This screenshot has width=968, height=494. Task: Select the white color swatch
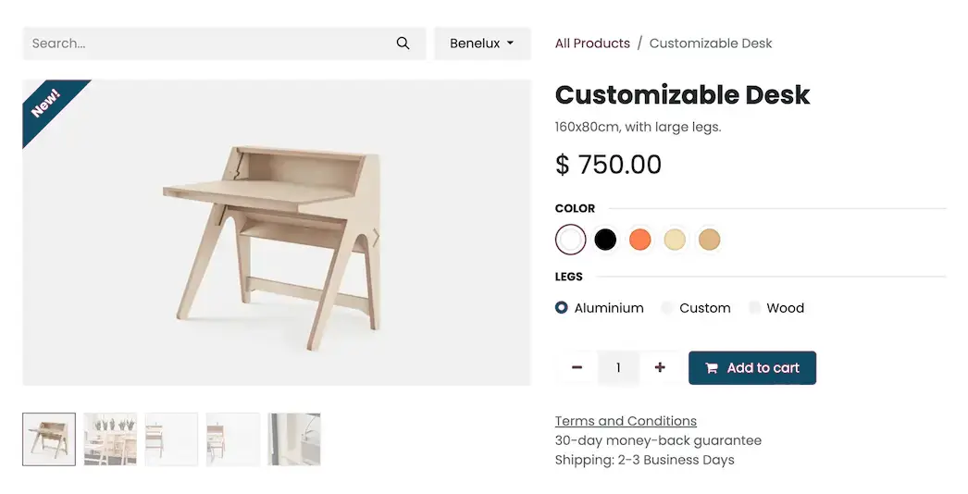point(570,240)
